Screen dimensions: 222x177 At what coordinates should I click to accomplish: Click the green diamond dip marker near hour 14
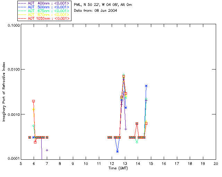click(137, 142)
